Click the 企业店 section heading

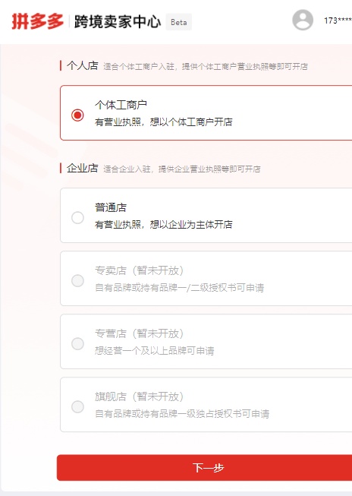(83, 168)
